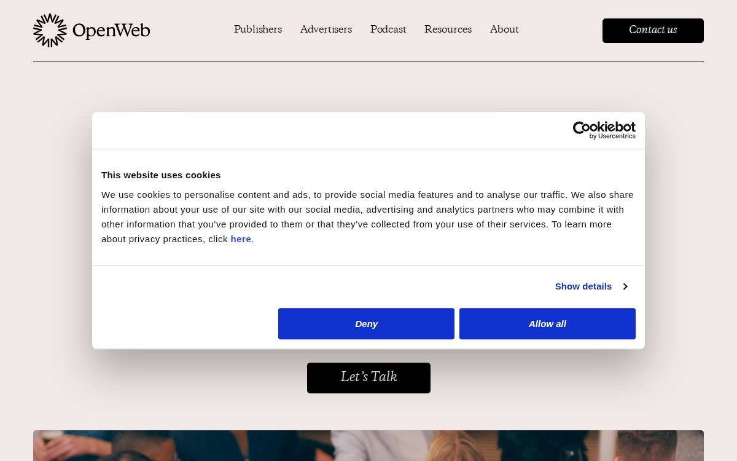Click the 'This website uses cookies' heading
737x461 pixels.
pyautogui.click(x=161, y=175)
